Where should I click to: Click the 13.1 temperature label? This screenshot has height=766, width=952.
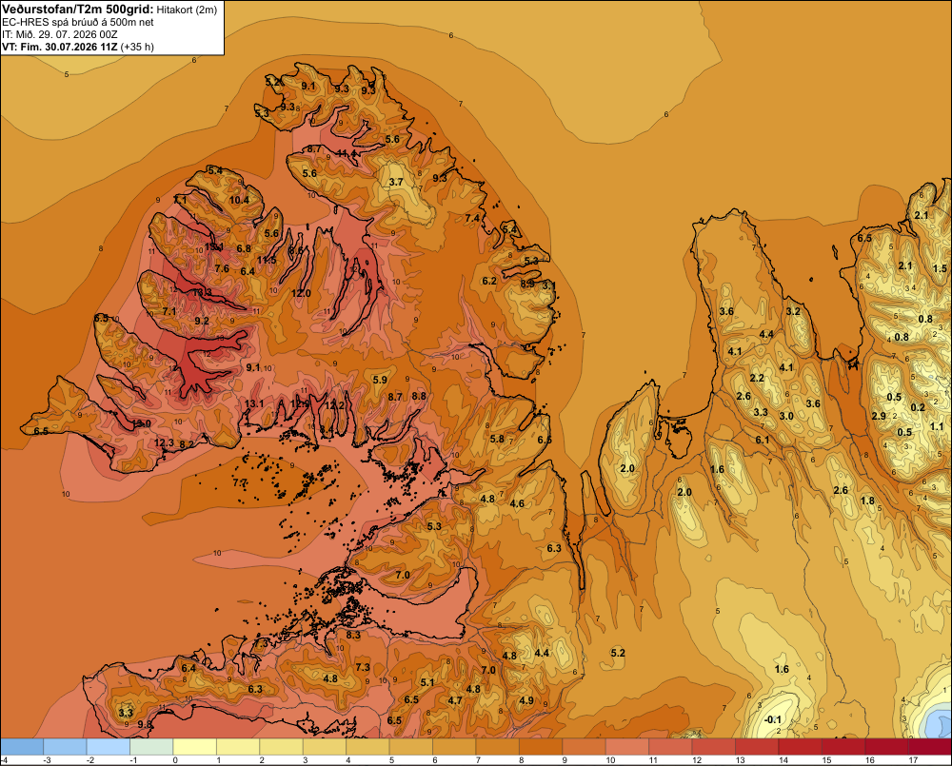tap(254, 403)
